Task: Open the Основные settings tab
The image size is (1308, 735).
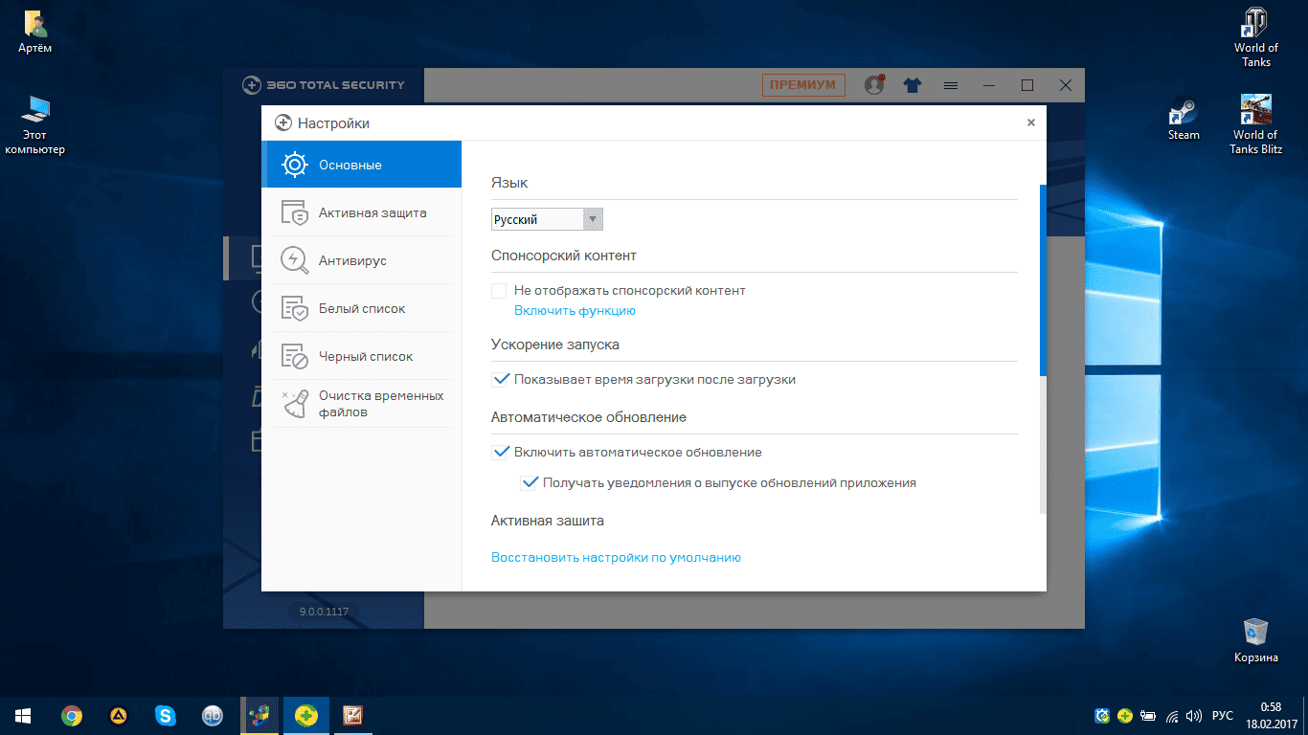Action: point(362,165)
